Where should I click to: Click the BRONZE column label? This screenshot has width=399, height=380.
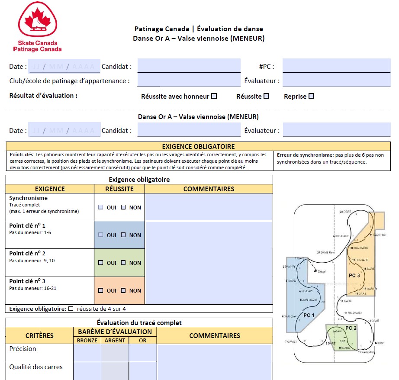click(87, 340)
